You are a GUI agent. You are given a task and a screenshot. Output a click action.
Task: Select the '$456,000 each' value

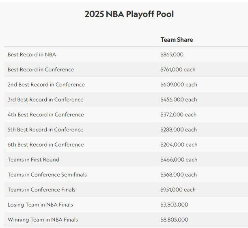(x=179, y=100)
